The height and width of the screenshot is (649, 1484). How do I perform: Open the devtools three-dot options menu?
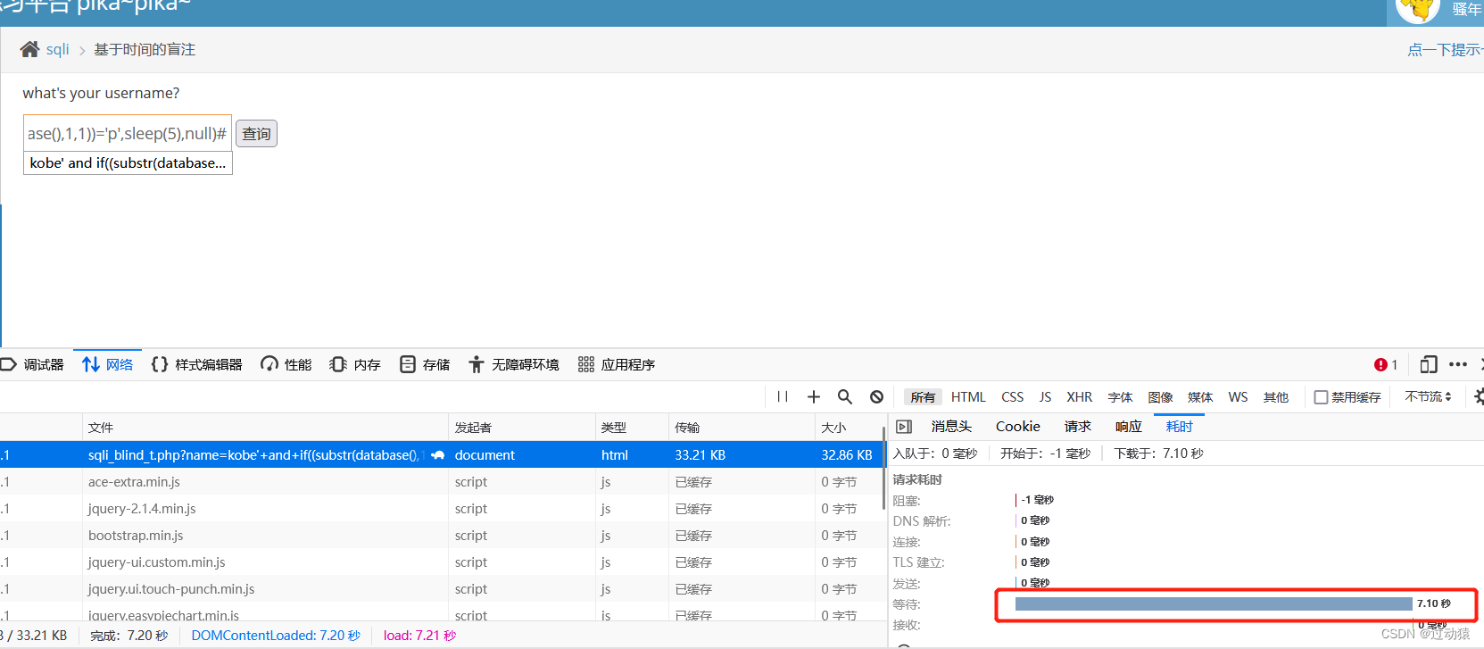1458,364
